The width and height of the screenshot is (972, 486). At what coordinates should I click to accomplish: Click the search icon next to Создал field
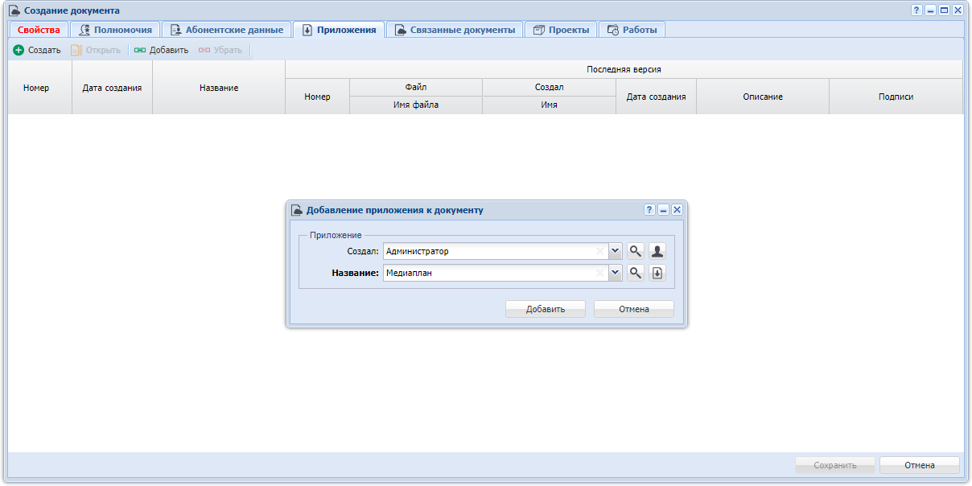coord(635,251)
